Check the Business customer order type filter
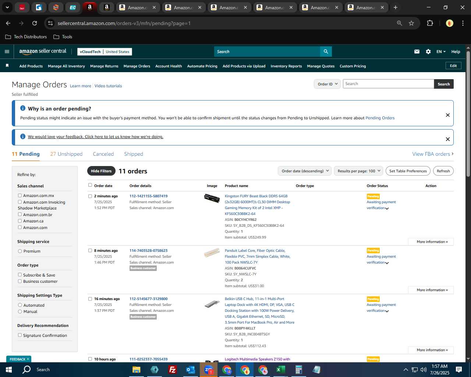The image size is (471, 377). click(20, 281)
